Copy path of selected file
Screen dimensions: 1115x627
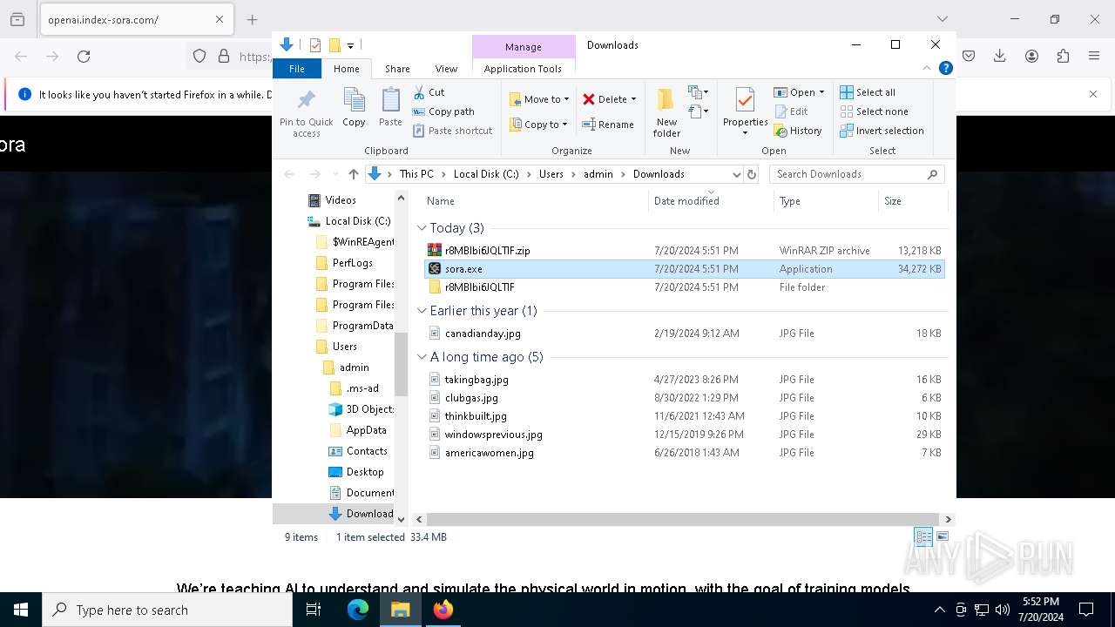point(443,111)
